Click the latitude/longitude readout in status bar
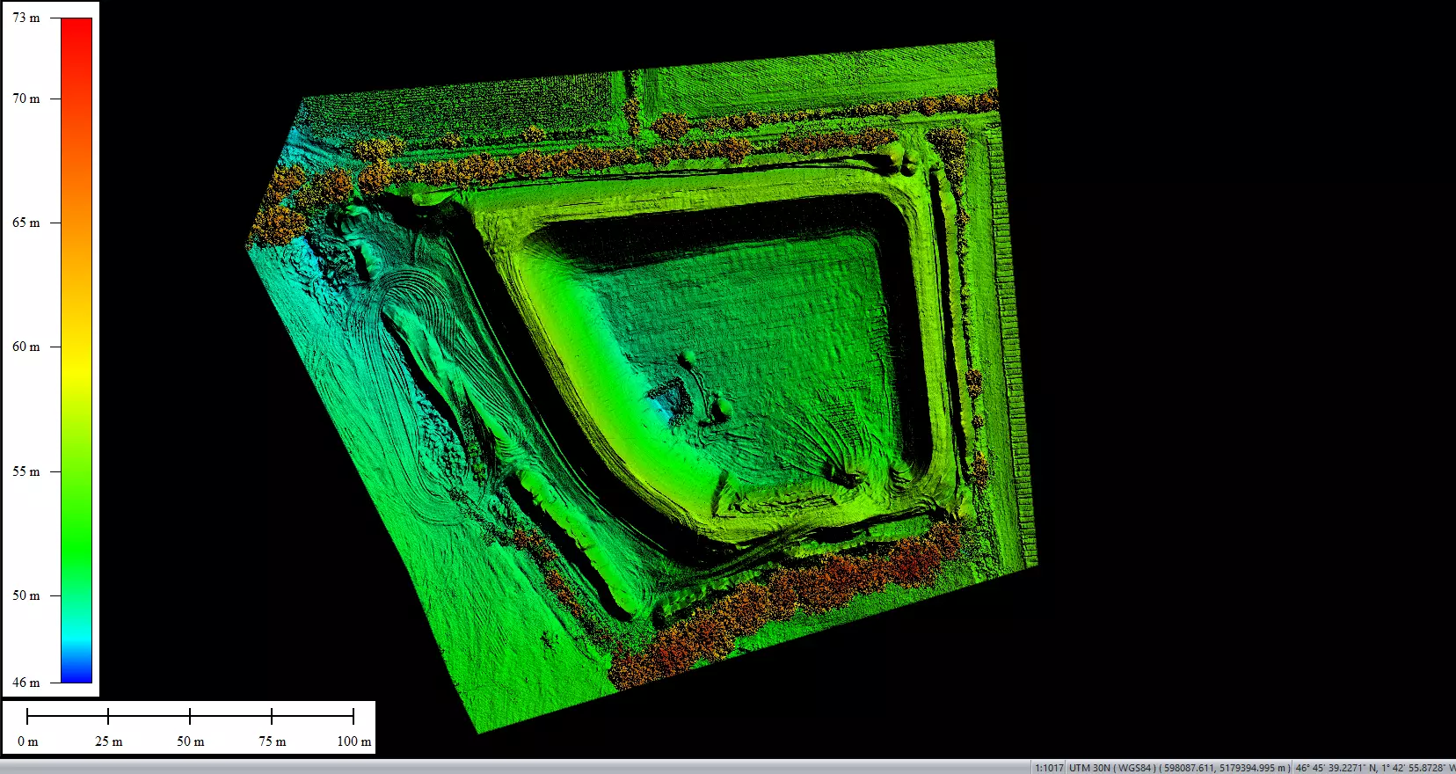 (1373, 768)
